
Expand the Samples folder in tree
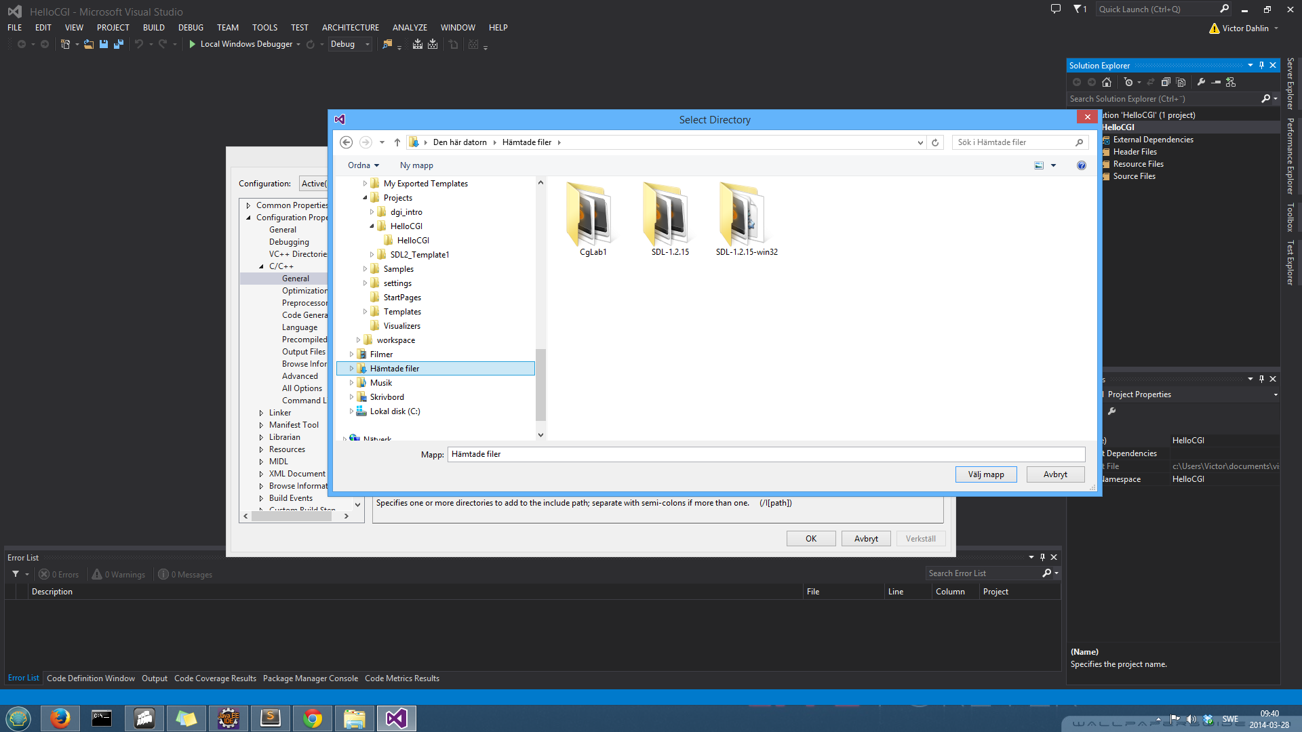click(365, 269)
